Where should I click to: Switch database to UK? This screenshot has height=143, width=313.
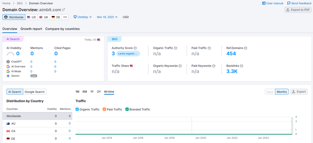pyautogui.click(x=44, y=17)
